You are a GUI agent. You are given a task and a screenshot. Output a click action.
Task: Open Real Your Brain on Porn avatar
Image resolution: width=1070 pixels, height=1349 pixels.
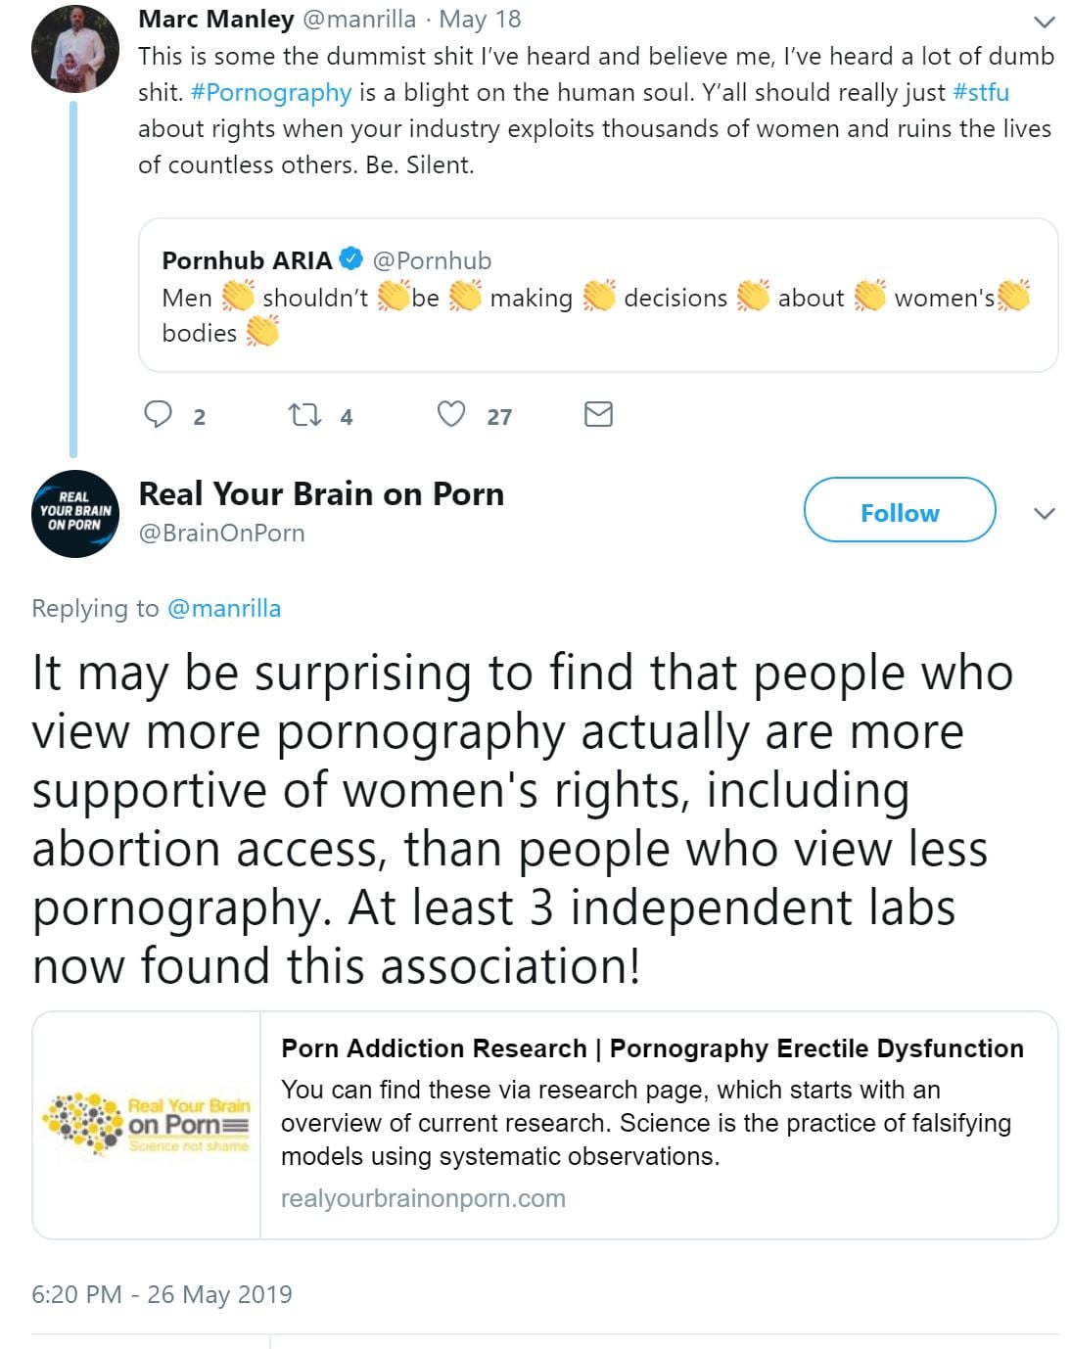coord(75,514)
